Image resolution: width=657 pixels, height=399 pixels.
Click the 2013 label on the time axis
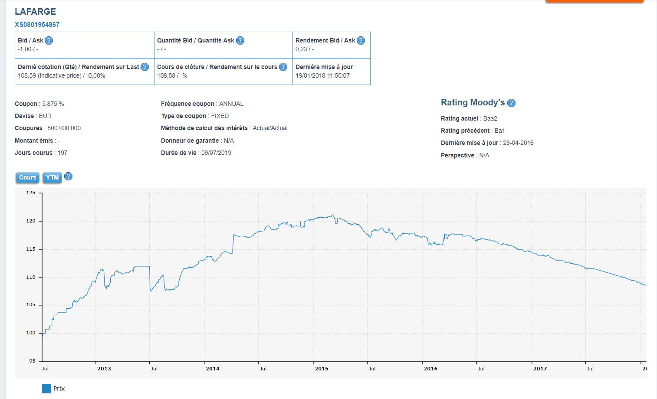(x=104, y=369)
